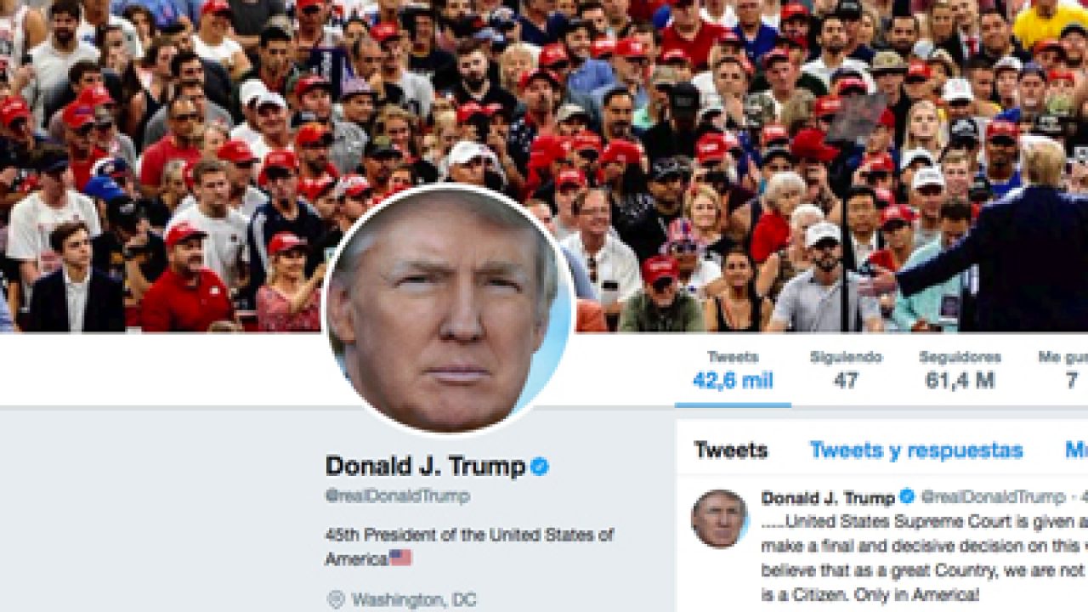Click the verified badge beside profile name
This screenshot has width=1088, height=612.
[x=540, y=467]
